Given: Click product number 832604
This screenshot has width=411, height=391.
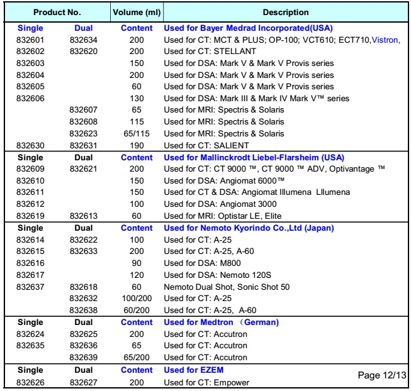Looking at the screenshot, I should [x=30, y=75].
